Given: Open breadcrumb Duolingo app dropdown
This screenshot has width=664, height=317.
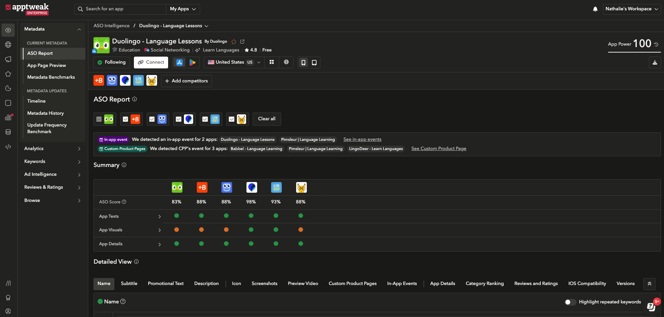Looking at the screenshot, I should click(174, 26).
